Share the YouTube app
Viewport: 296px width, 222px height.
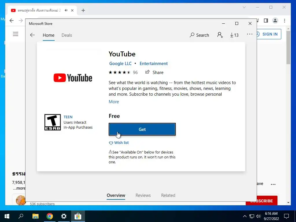[x=154, y=72]
